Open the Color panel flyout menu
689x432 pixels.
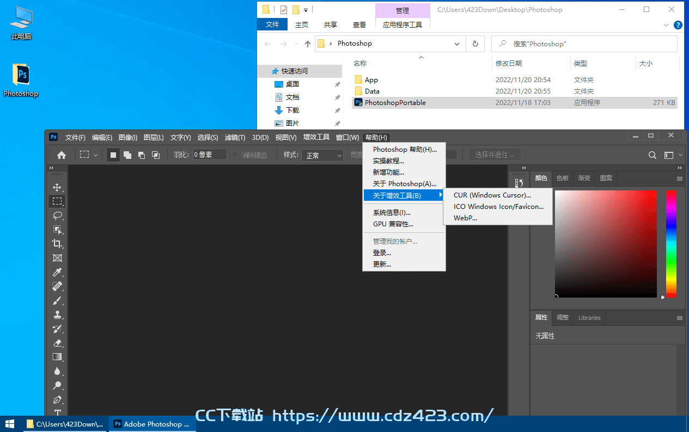680,178
